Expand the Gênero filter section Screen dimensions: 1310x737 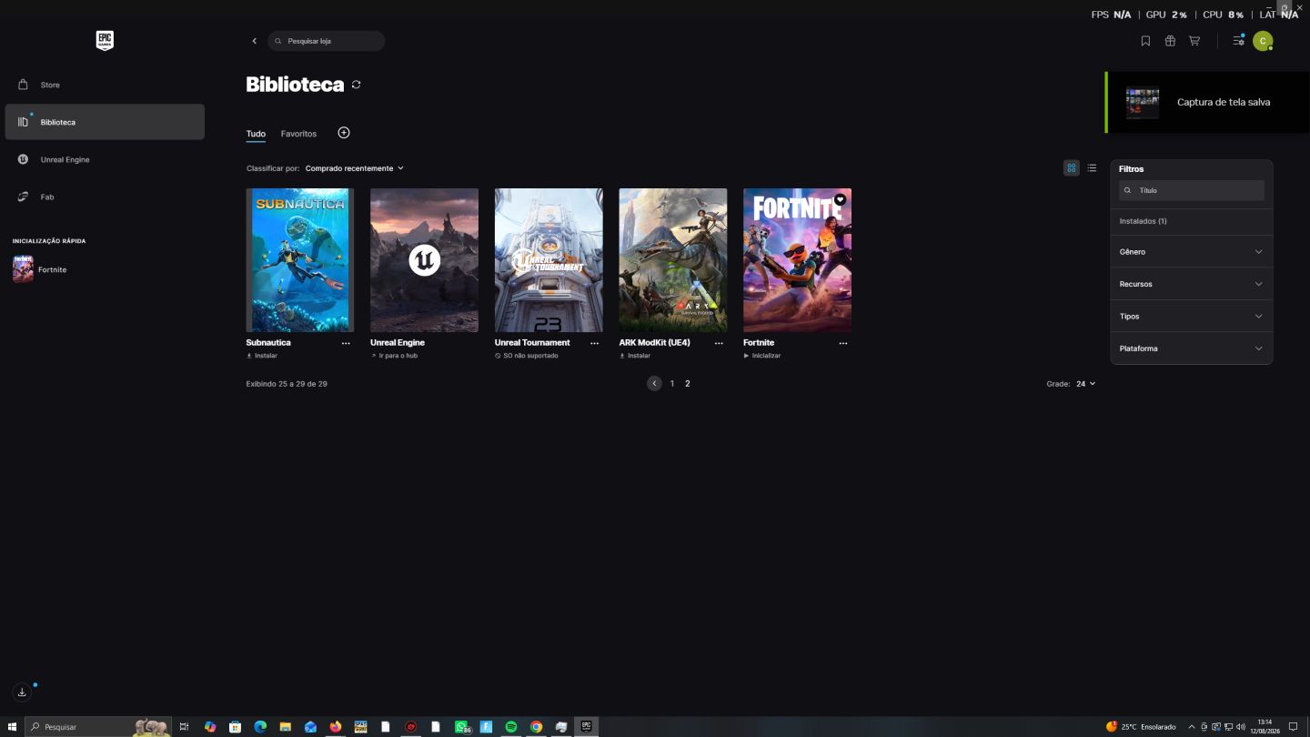coord(1192,251)
